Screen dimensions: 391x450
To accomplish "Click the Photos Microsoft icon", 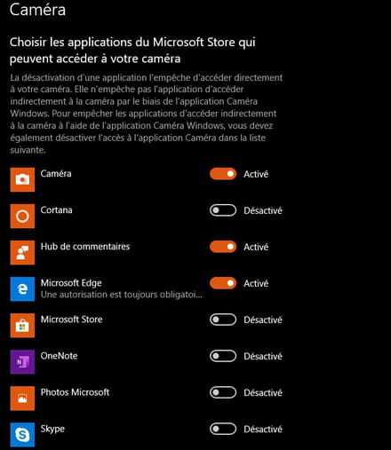I will [x=22, y=399].
